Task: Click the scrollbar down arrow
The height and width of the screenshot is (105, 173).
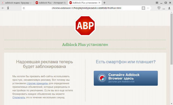Action: (171, 104)
